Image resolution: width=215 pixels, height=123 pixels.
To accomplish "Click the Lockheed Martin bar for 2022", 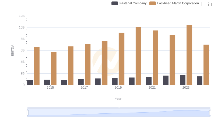I will pos(172,60).
